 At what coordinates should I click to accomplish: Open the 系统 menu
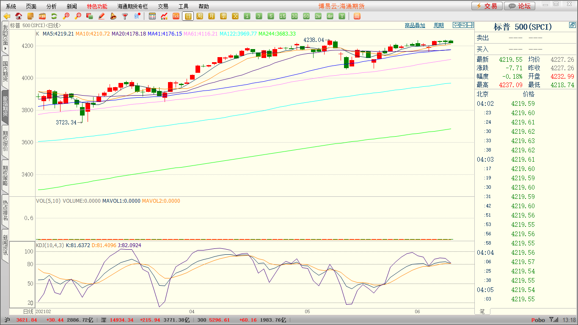click(x=11, y=6)
